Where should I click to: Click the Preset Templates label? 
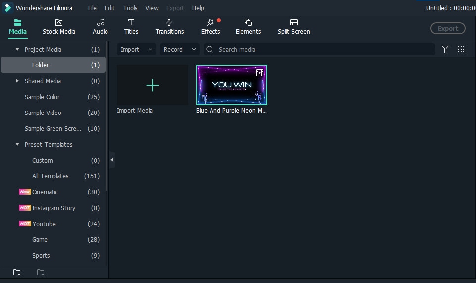pyautogui.click(x=48, y=145)
